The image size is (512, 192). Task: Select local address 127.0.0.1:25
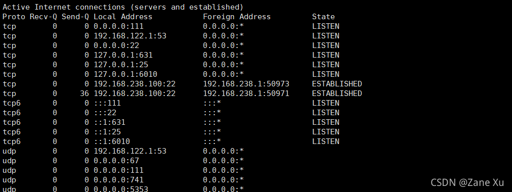(x=121, y=65)
